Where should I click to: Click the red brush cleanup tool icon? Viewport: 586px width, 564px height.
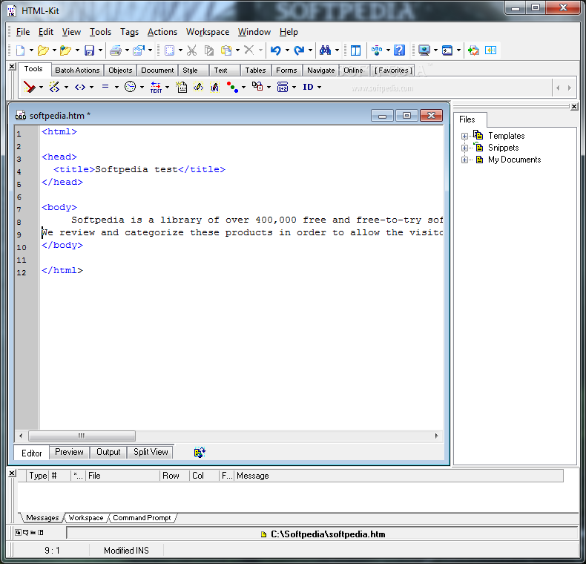(29, 87)
